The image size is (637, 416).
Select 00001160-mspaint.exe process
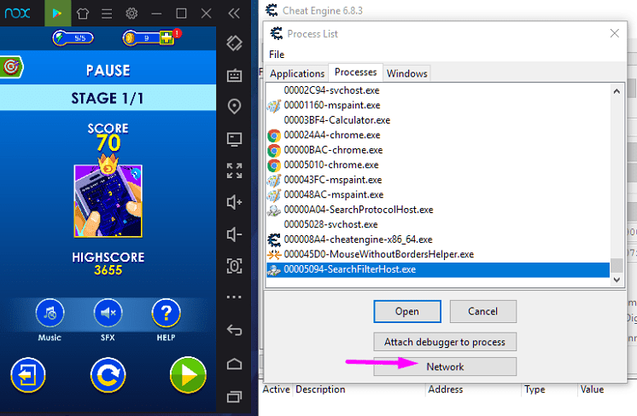click(438, 106)
